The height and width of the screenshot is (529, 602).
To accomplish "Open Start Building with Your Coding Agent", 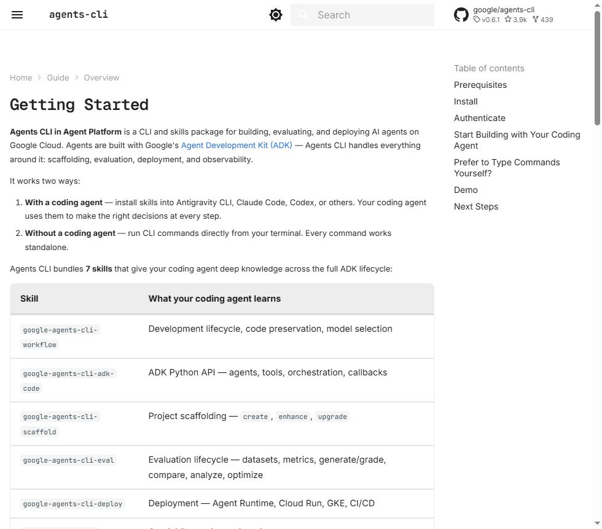I will click(x=517, y=140).
